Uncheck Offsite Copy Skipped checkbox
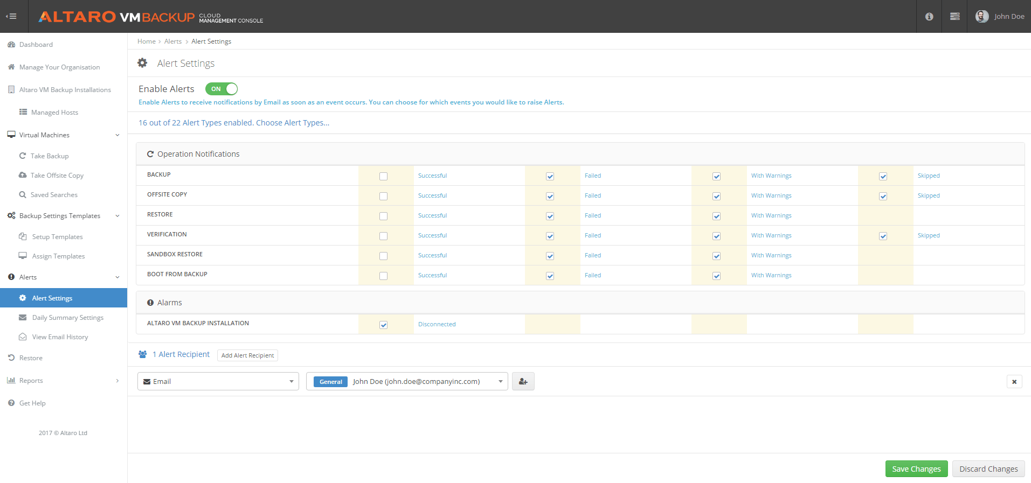 click(883, 196)
